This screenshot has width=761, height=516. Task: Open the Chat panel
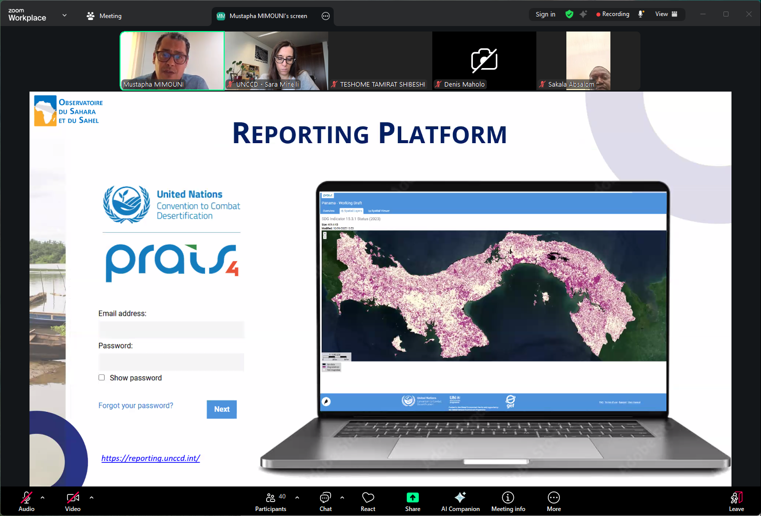325,500
